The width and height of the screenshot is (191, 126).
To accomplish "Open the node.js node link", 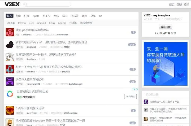I will (62, 23).
